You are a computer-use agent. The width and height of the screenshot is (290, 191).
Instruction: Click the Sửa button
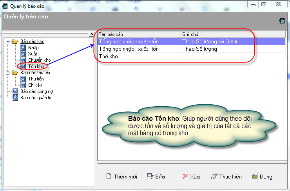(x=156, y=177)
